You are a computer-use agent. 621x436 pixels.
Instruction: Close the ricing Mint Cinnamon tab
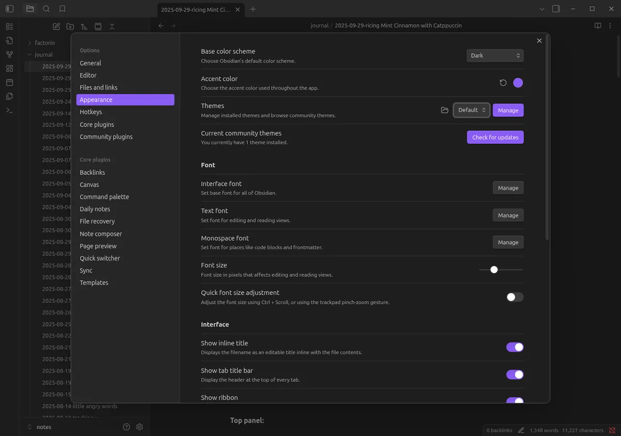[x=237, y=9]
